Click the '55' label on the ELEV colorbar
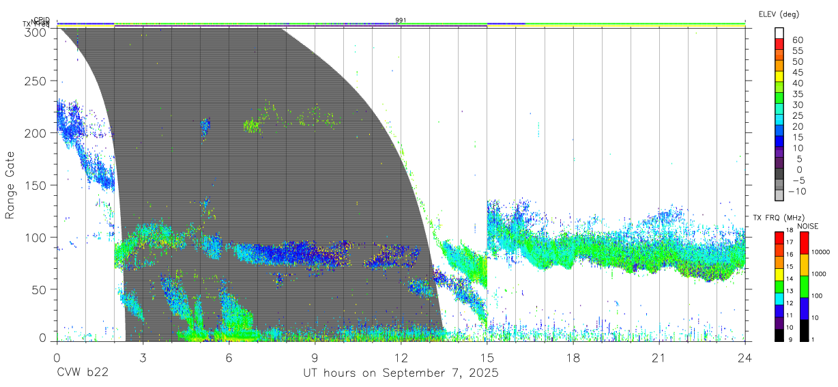 [x=797, y=51]
